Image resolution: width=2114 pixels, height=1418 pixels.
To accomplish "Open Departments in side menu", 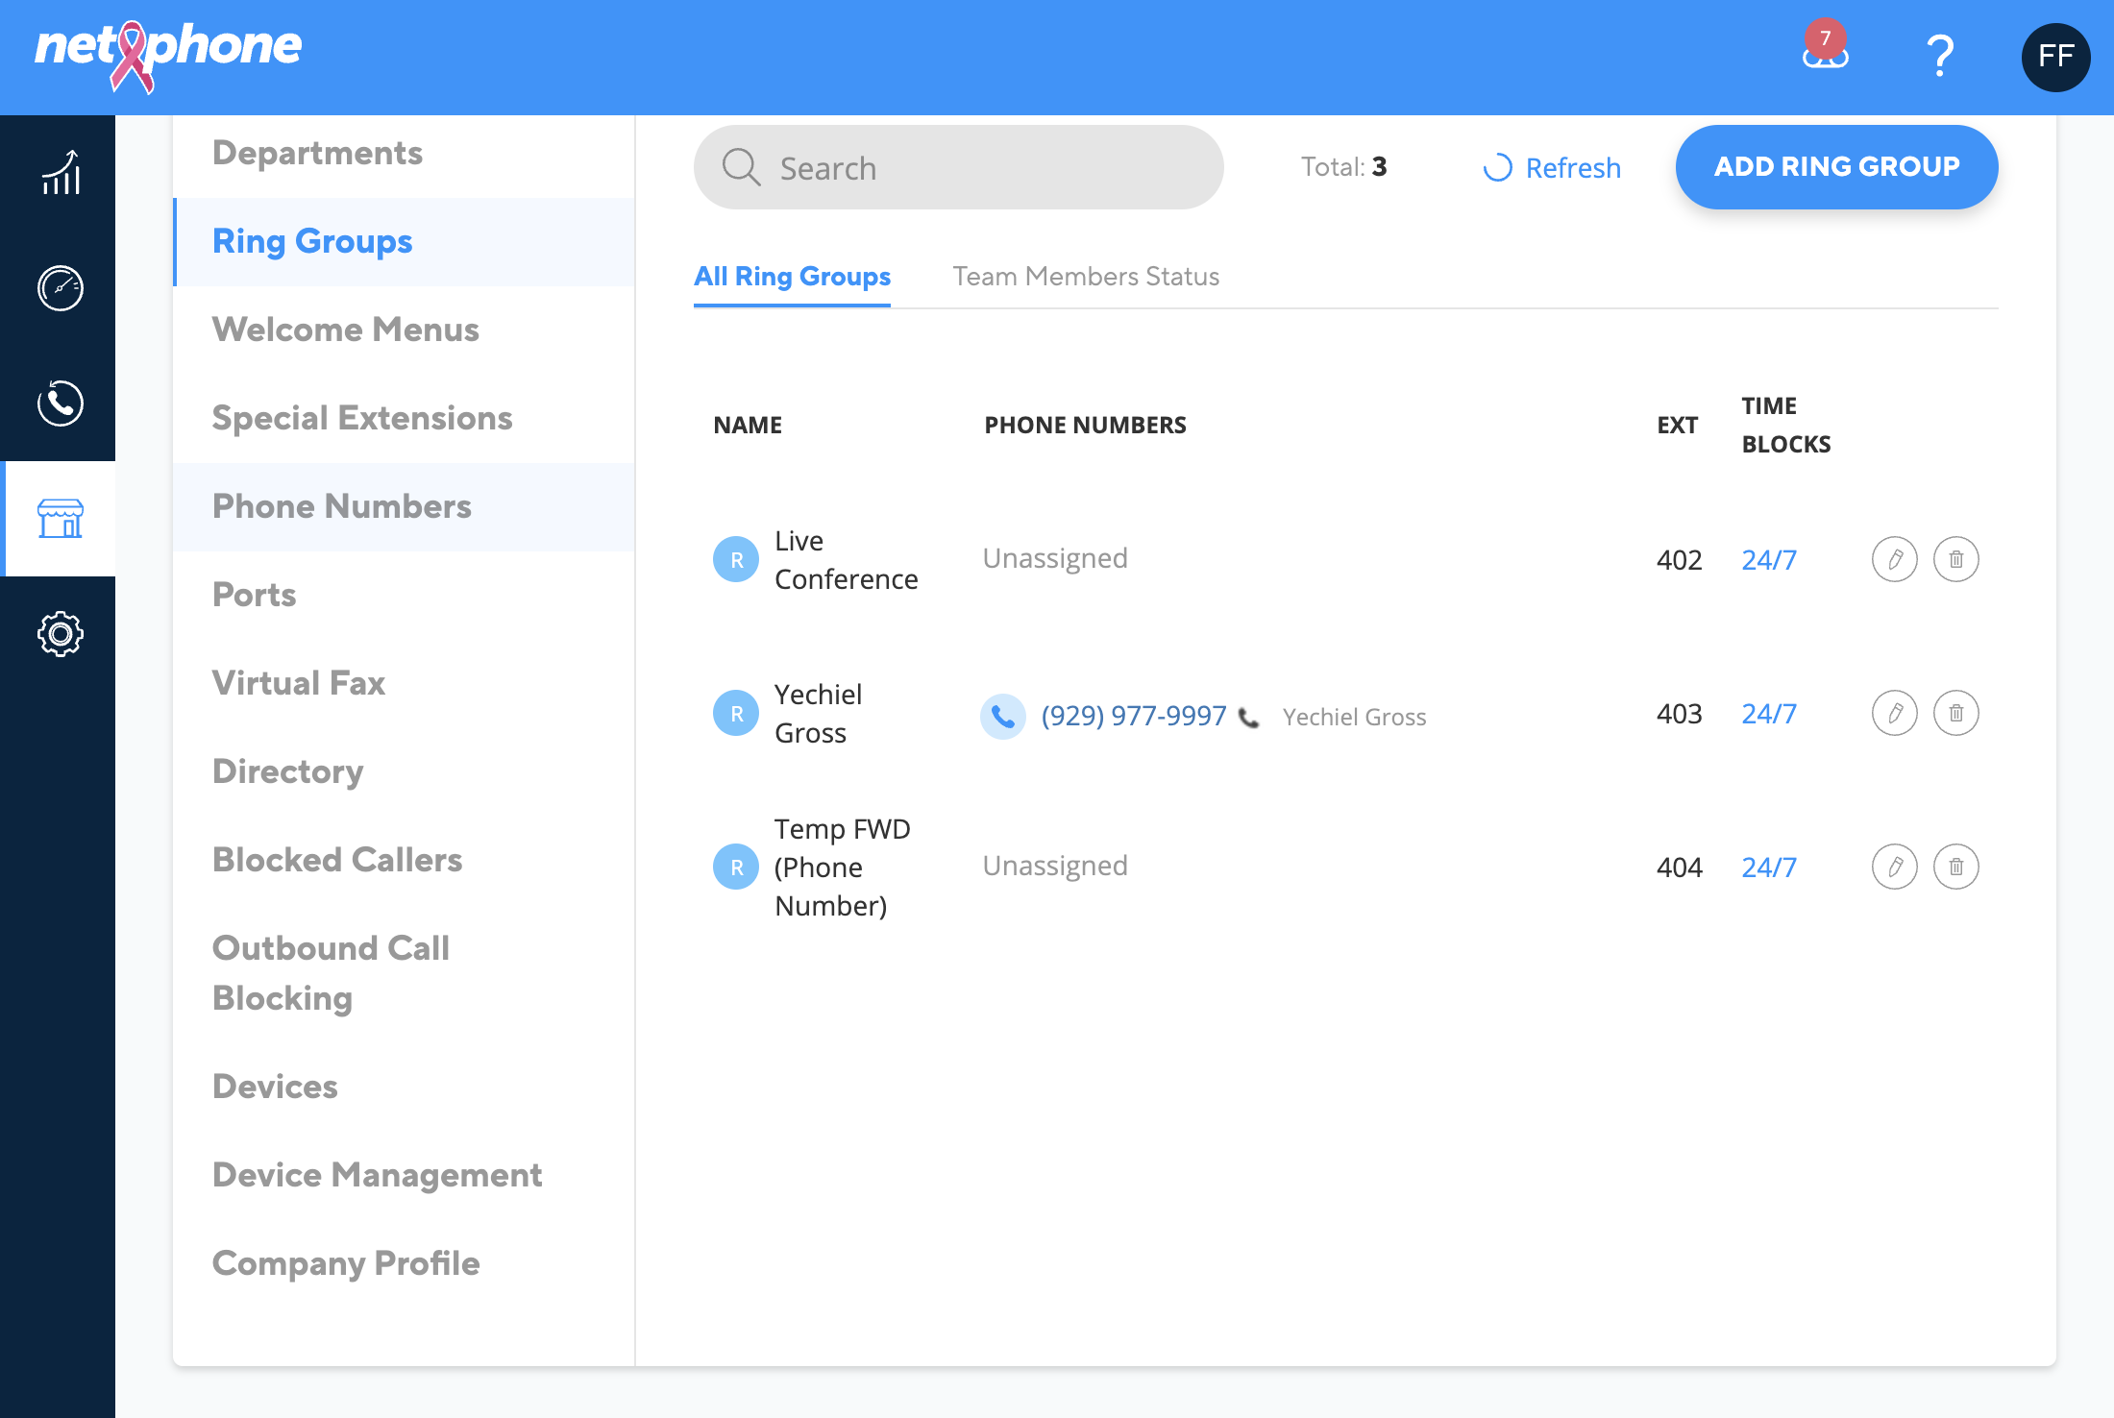I will click(x=404, y=154).
